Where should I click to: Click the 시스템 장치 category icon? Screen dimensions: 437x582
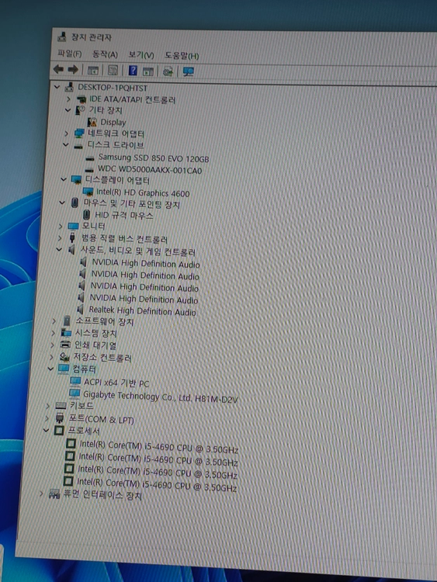pyautogui.click(x=66, y=333)
